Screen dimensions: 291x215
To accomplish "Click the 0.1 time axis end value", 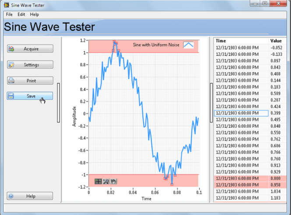I will (199, 192).
